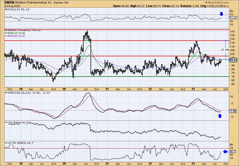
Task: Click the purple EMA(43) legend line marker
Action: (x=6, y=36)
